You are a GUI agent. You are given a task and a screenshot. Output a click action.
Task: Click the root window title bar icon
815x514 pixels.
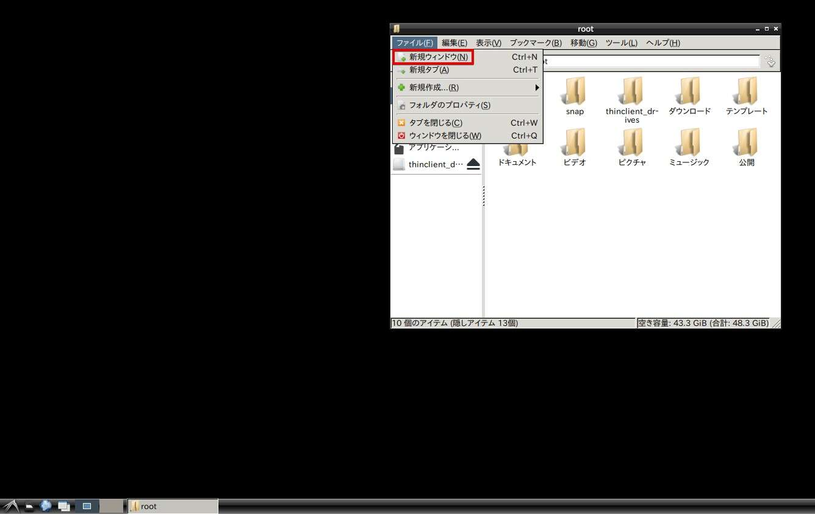[397, 29]
